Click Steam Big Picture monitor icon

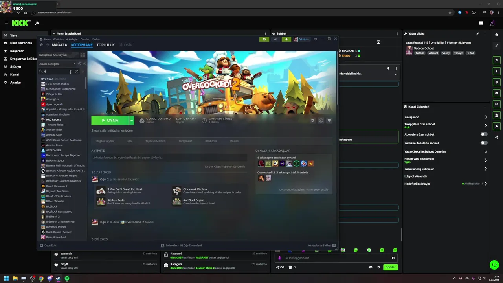pos(315,39)
